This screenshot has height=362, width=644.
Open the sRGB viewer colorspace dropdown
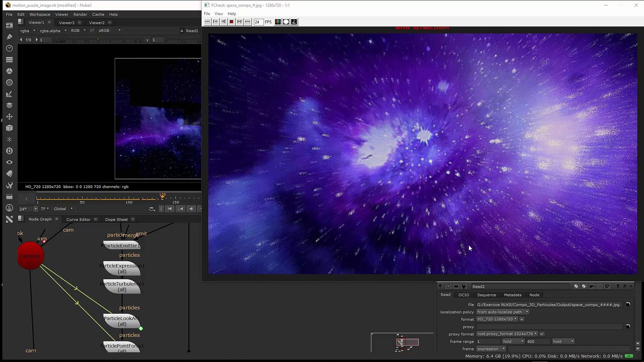point(109,31)
